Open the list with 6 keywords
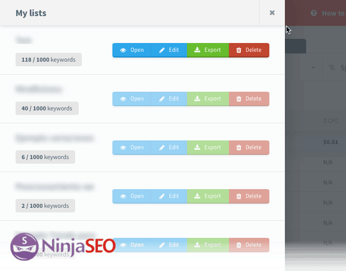 [132, 147]
